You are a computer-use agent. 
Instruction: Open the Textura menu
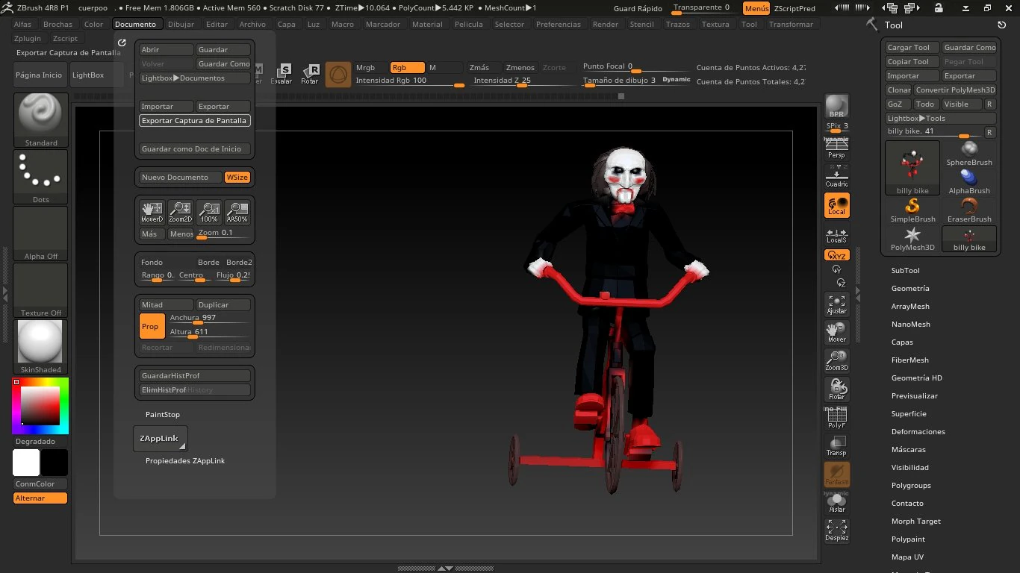pyautogui.click(x=715, y=24)
